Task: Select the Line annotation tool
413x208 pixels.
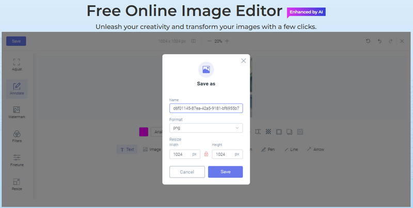Action: click(x=291, y=149)
